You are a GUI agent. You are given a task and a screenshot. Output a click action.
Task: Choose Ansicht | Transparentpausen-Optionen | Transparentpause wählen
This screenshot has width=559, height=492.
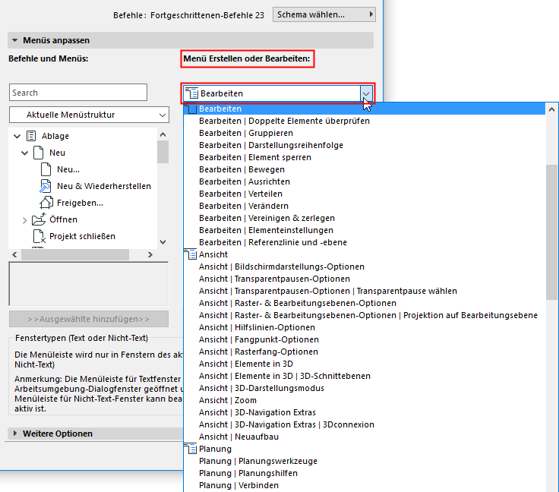(x=328, y=291)
